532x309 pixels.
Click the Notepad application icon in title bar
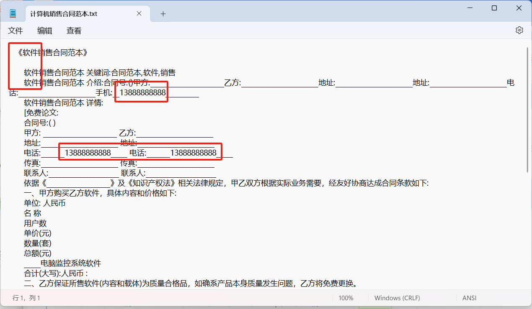click(x=12, y=13)
